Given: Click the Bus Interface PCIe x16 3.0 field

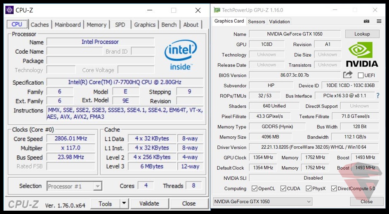Looking at the screenshot, I should pos(344,95).
